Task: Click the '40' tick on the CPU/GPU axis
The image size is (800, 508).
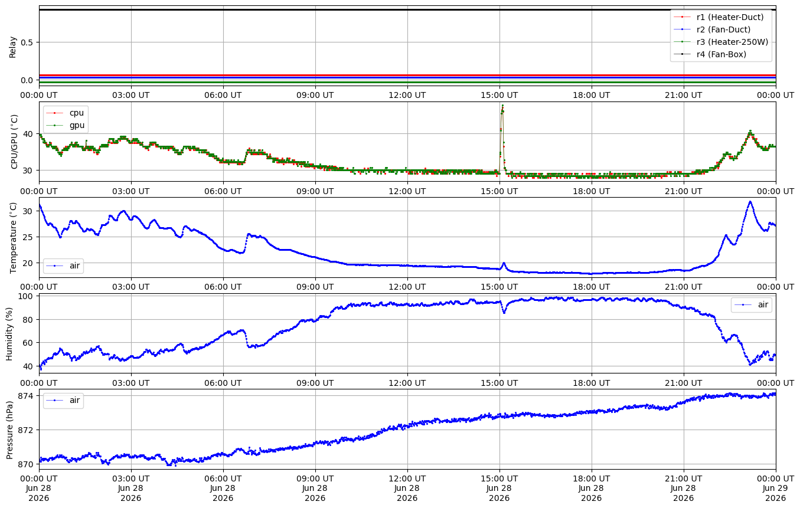Action: [30, 134]
